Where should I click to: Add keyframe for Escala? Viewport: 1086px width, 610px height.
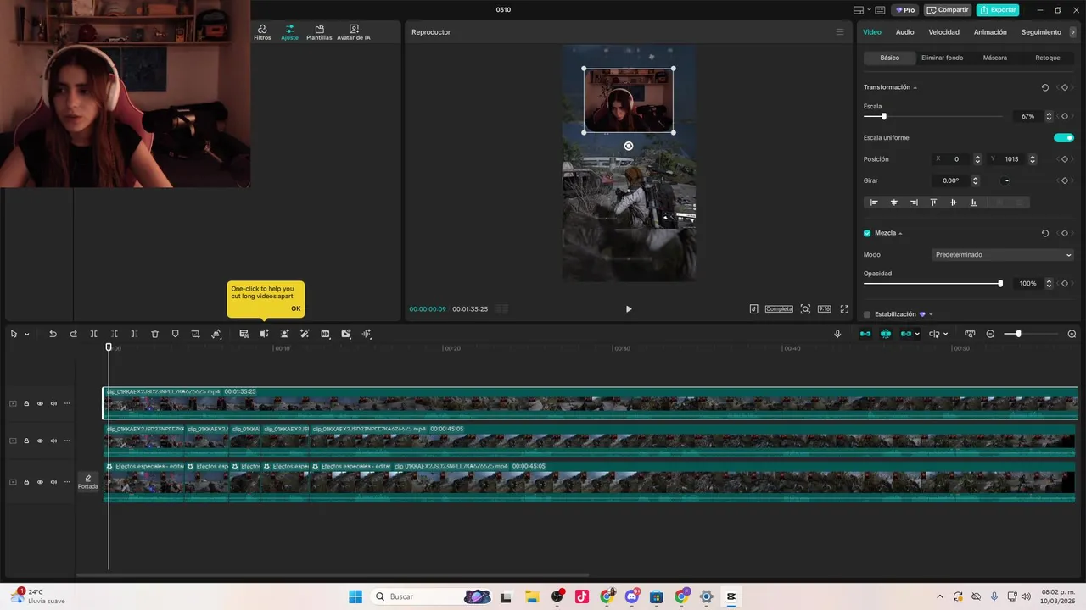1065,116
